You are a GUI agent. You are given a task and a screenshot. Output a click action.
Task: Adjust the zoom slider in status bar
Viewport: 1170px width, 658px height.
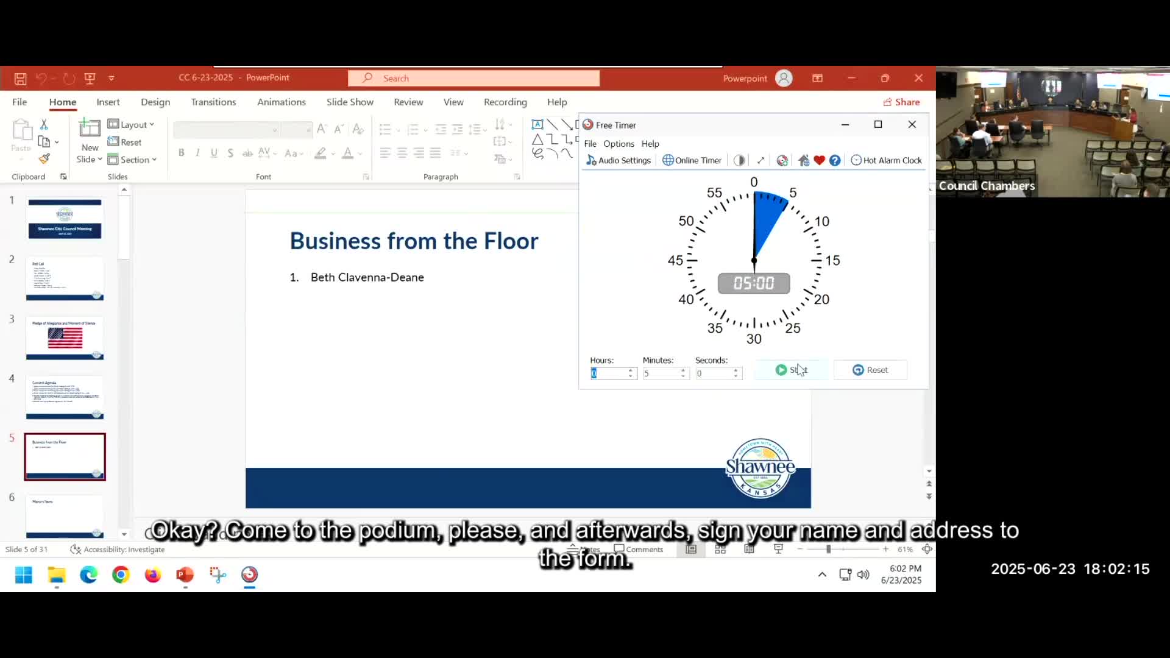pyautogui.click(x=828, y=549)
